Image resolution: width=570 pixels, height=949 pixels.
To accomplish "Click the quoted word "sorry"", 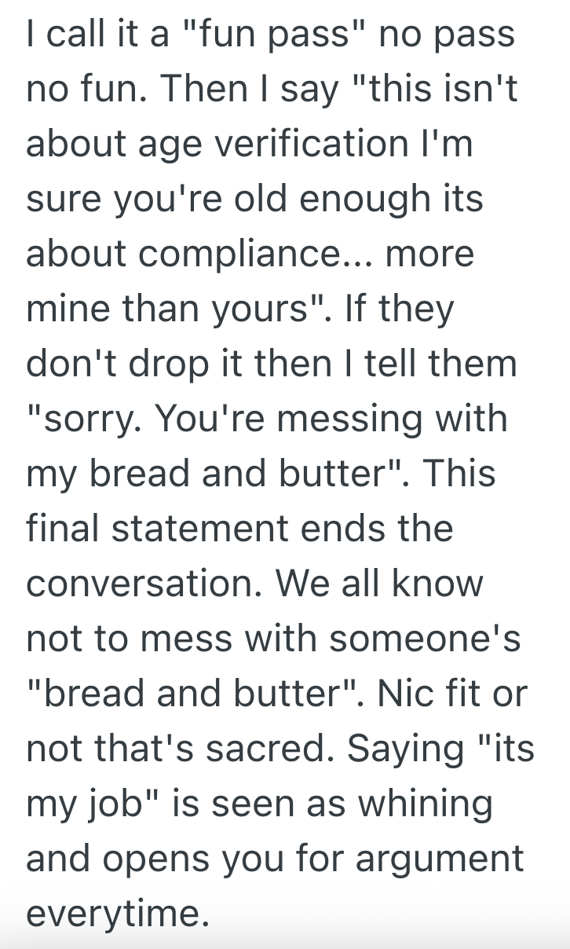I will click(x=81, y=420).
